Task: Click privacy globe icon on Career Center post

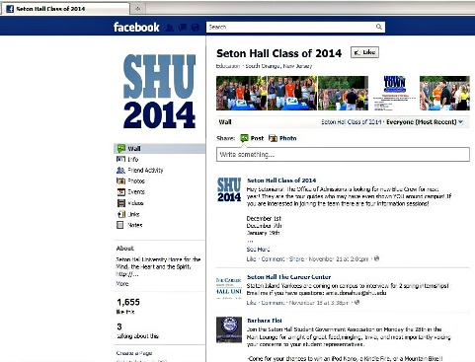Action: click(x=356, y=302)
